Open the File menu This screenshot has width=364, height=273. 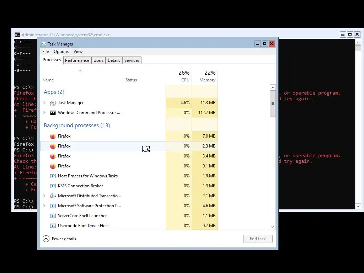click(x=45, y=52)
